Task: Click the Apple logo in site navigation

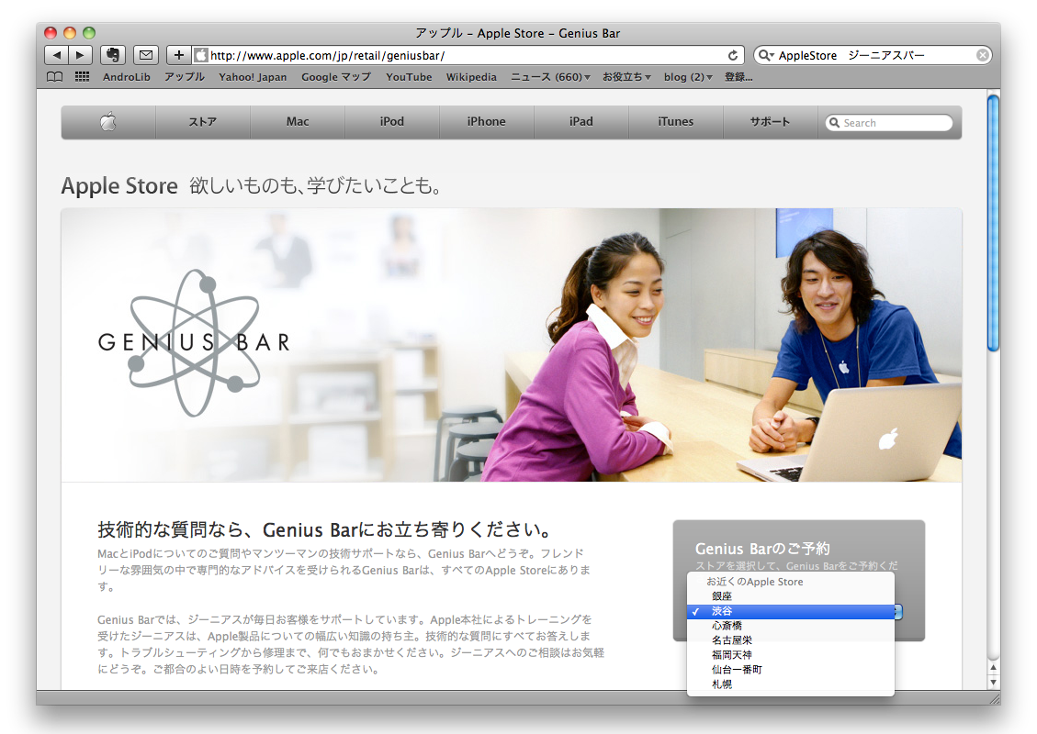Action: click(108, 121)
